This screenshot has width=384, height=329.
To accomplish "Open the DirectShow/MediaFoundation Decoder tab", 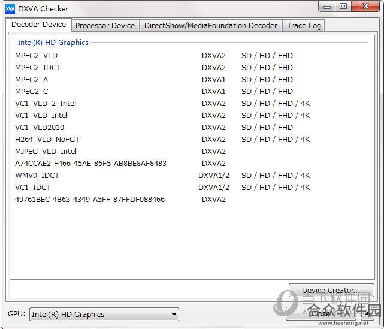I will (211, 26).
